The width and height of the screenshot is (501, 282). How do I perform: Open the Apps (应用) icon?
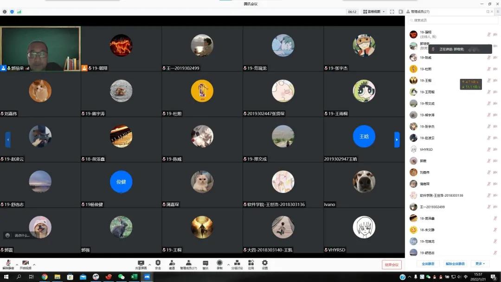pyautogui.click(x=251, y=264)
